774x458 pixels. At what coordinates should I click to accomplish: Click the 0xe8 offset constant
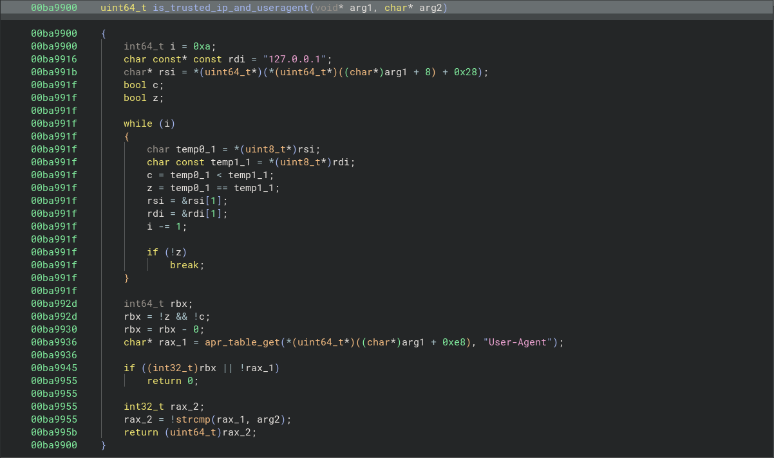(x=454, y=342)
